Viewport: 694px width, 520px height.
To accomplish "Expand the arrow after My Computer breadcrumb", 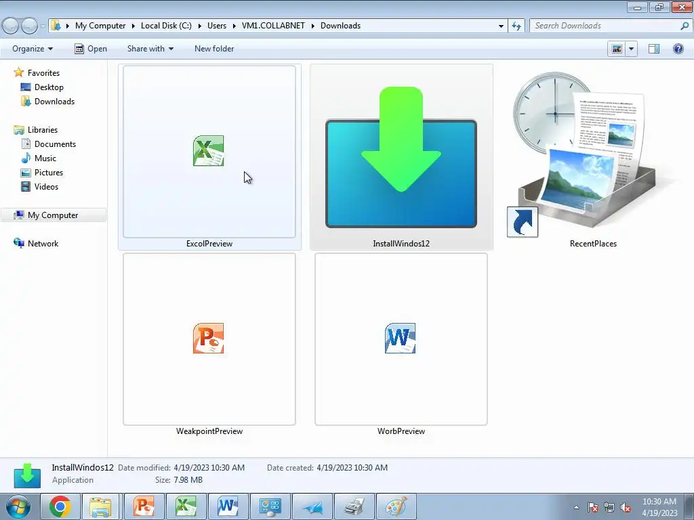I will tap(133, 26).
